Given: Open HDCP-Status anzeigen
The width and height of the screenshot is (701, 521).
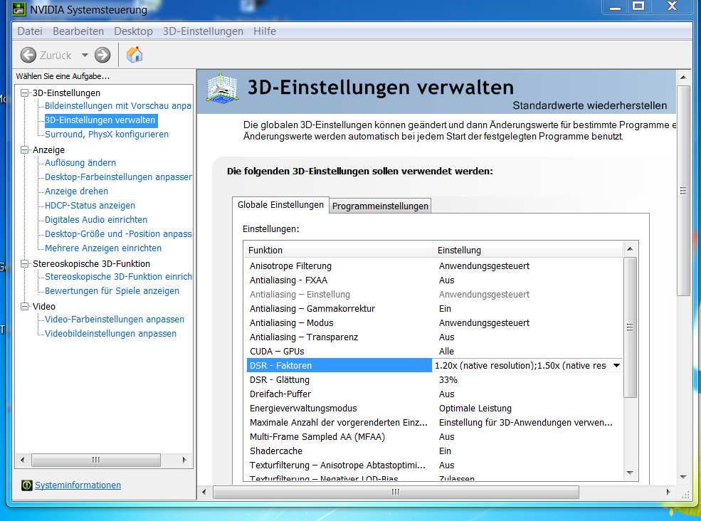Looking at the screenshot, I should click(x=90, y=206).
